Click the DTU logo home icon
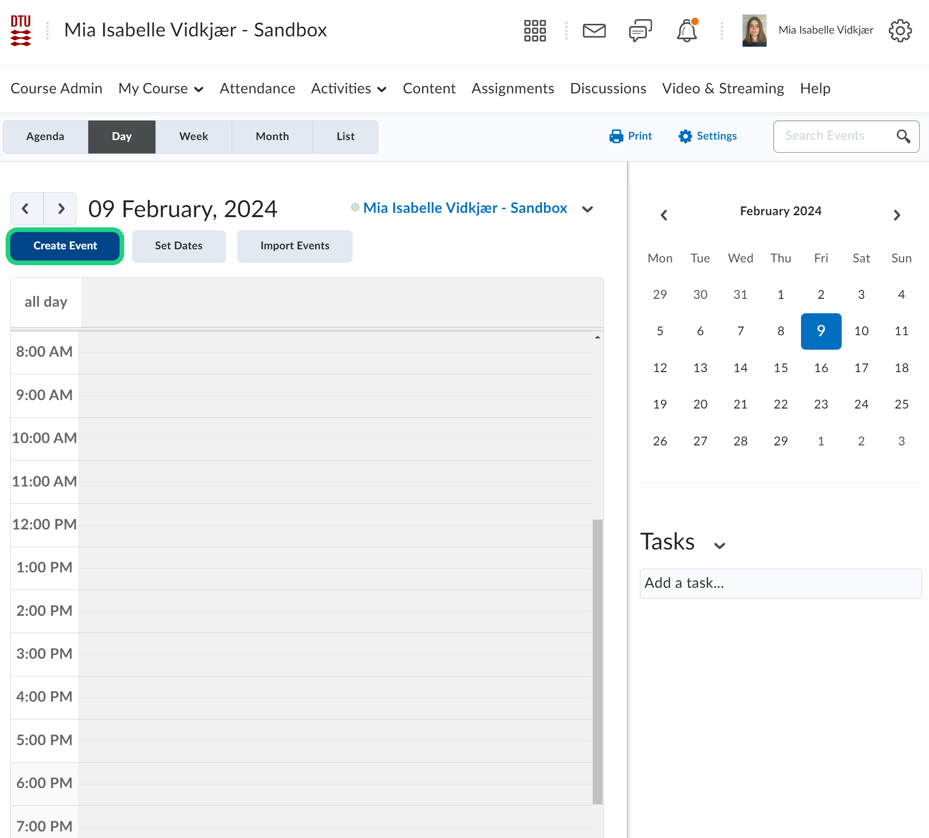This screenshot has width=929, height=838. point(21,31)
